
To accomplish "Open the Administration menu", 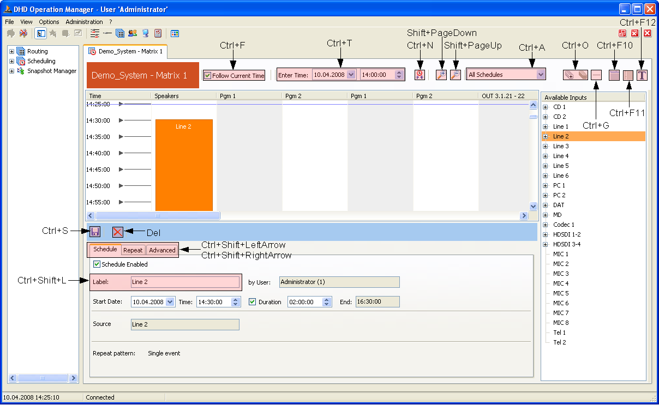I will pos(84,22).
